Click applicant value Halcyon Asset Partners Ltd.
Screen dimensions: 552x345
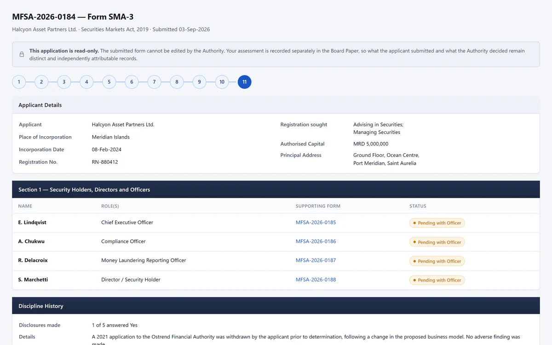123,125
